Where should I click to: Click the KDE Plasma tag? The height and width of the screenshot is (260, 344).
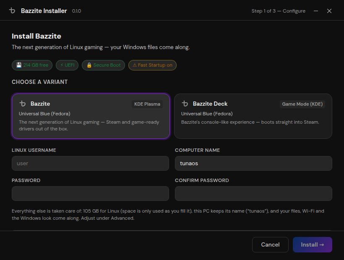tap(147, 104)
